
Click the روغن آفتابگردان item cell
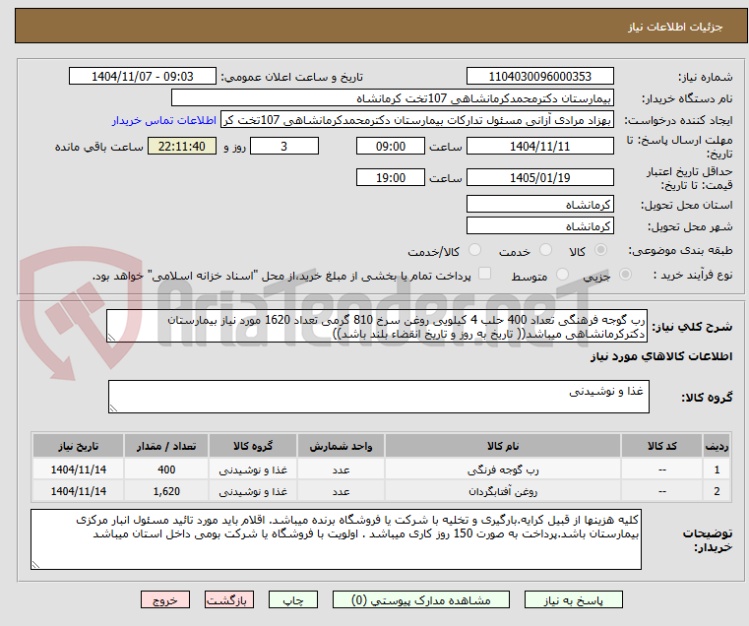(x=503, y=491)
